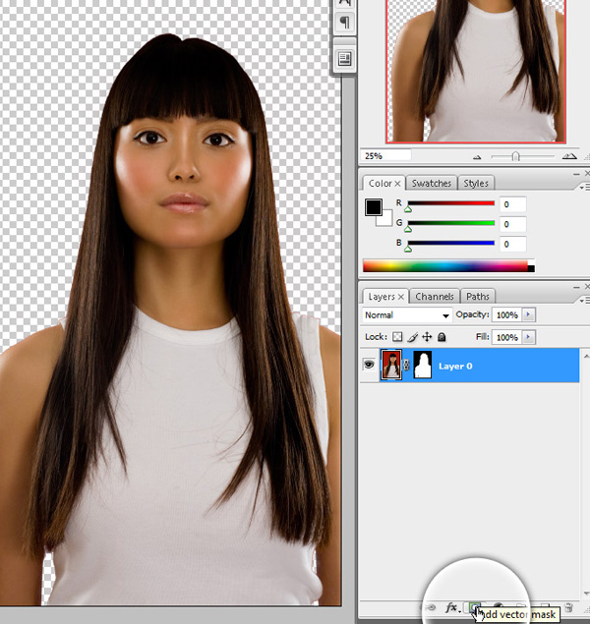Switch to the Swatches tab
Viewport: 590px width, 624px height.
click(x=431, y=184)
